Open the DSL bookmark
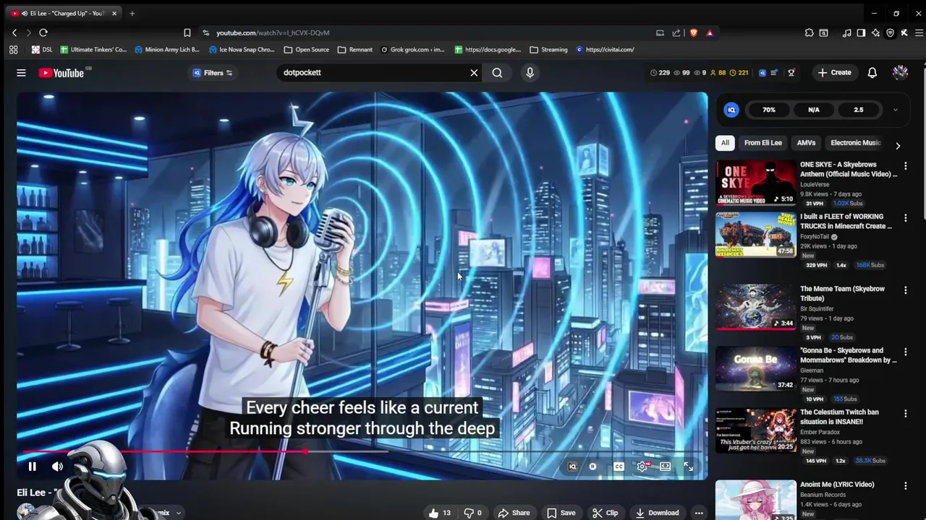Screen dimensions: 926x520 click(x=42, y=50)
